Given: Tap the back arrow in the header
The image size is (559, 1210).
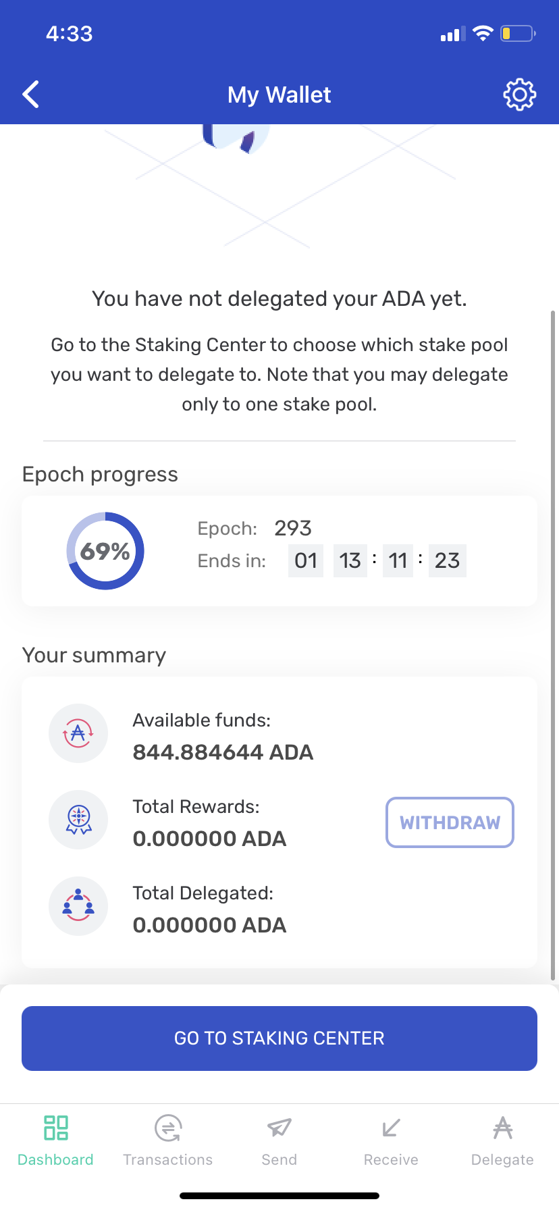Looking at the screenshot, I should coord(31,95).
